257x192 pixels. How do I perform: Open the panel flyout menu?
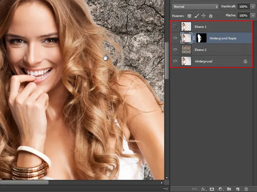pyautogui.click(x=166, y=189)
